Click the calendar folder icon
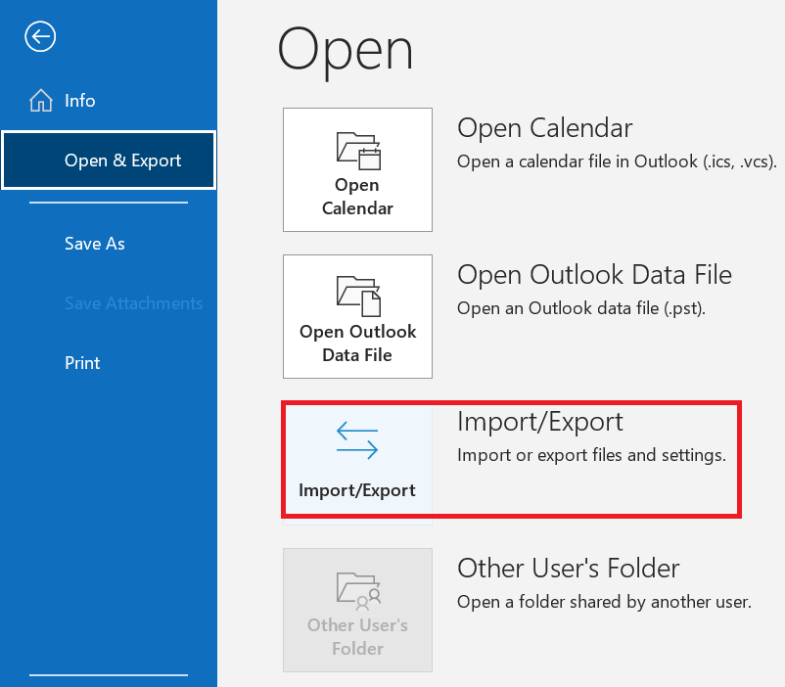 [358, 151]
